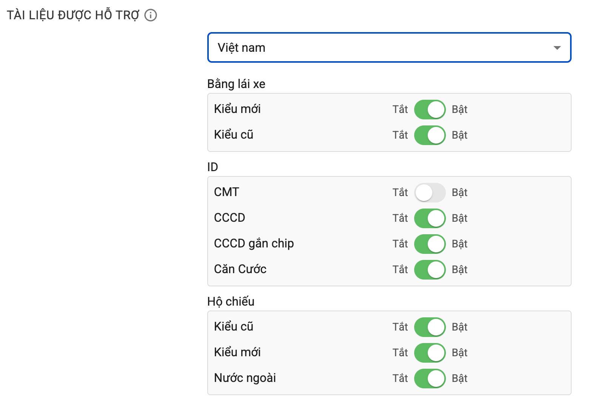Click the "ID" section heading

click(212, 167)
